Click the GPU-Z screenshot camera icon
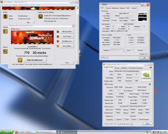Screen dimensions: 168x134 click(151, 68)
